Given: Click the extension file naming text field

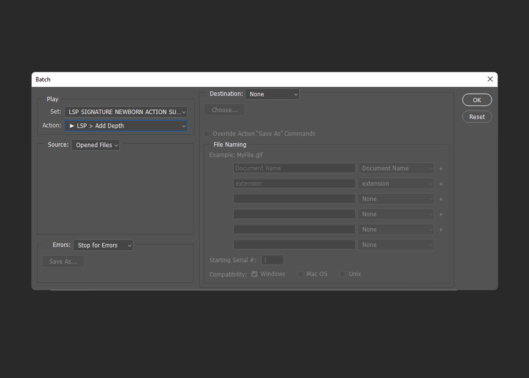Looking at the screenshot, I should 294,184.
